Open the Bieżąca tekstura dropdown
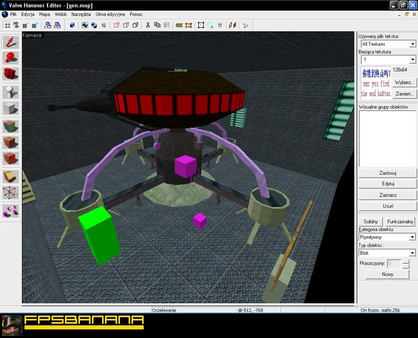The height and width of the screenshot is (338, 418). tap(413, 60)
